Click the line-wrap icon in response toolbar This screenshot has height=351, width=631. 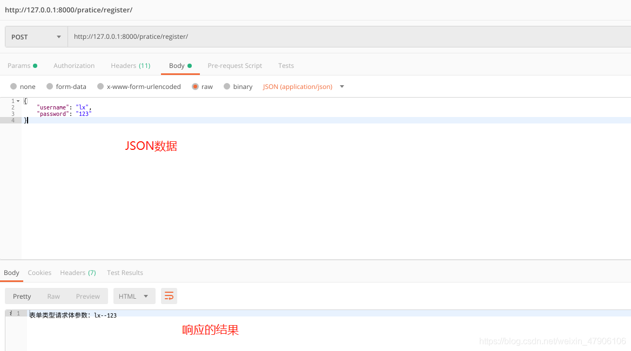169,295
